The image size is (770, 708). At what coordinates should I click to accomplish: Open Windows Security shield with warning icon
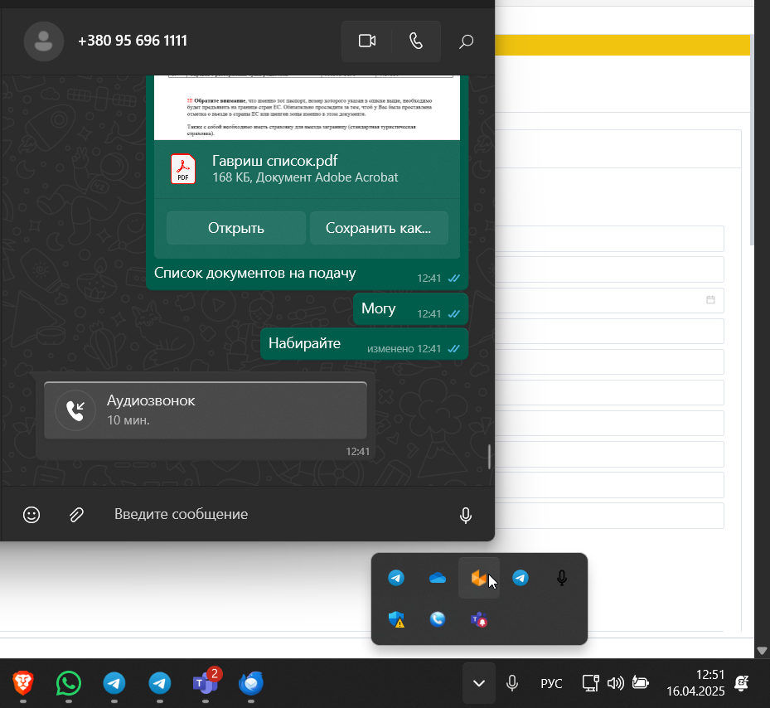[396, 619]
